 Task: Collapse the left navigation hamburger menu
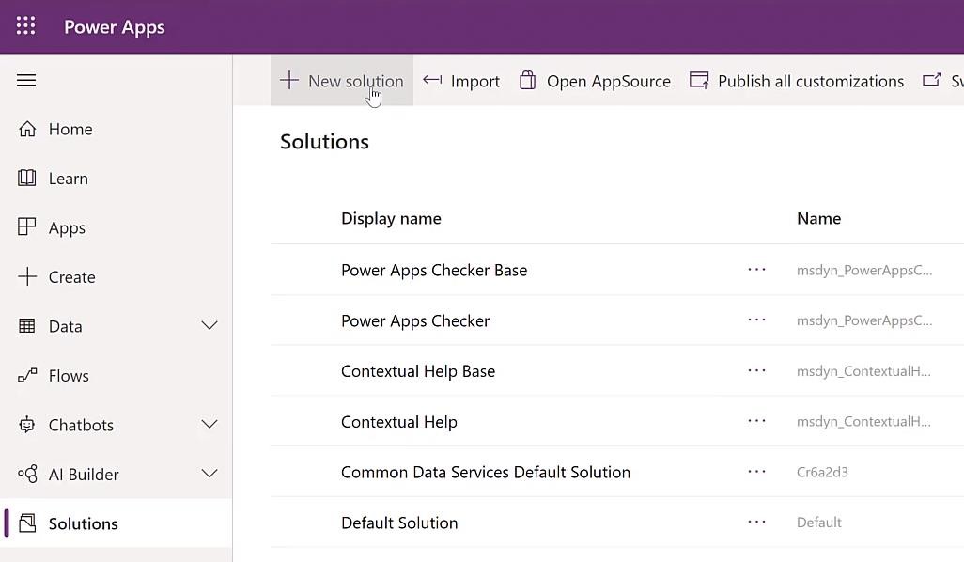click(25, 80)
